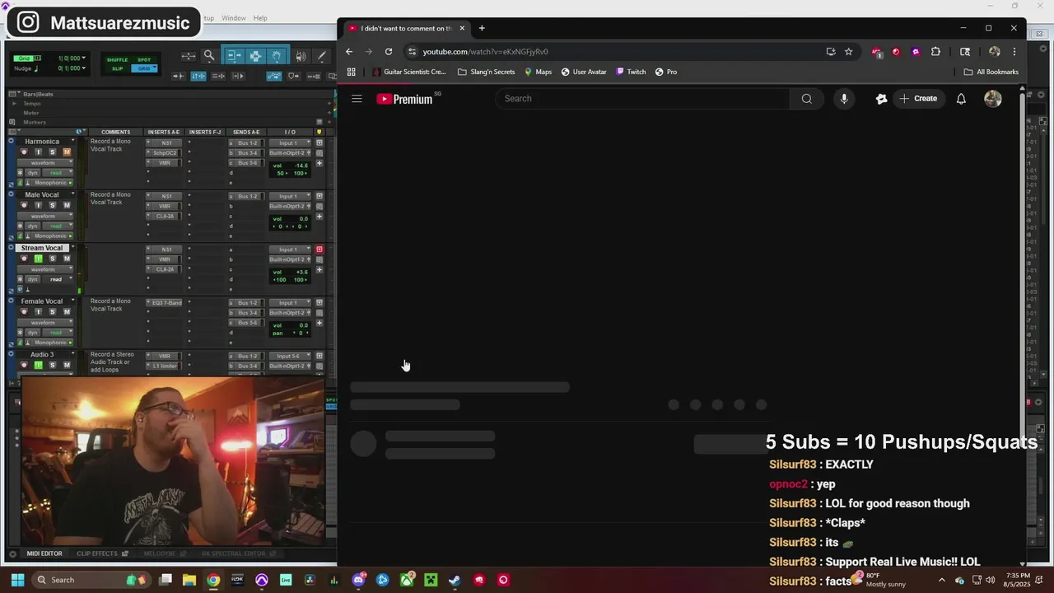Select the Grabber hand tool in Pro Tools
Viewport: 1054px width, 593px height.
point(277,56)
